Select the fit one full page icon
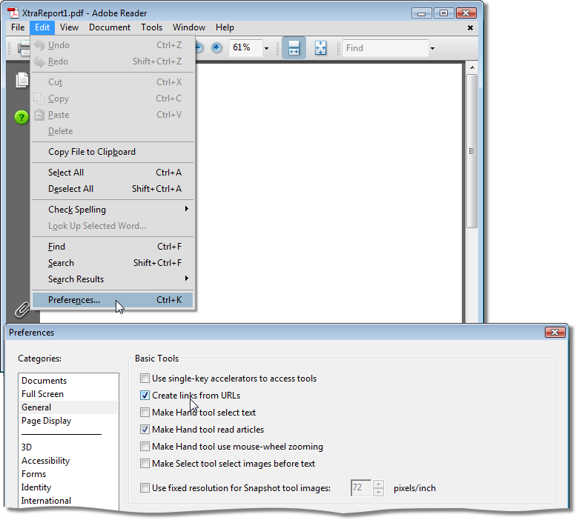This screenshot has width=576, height=520. pos(320,48)
